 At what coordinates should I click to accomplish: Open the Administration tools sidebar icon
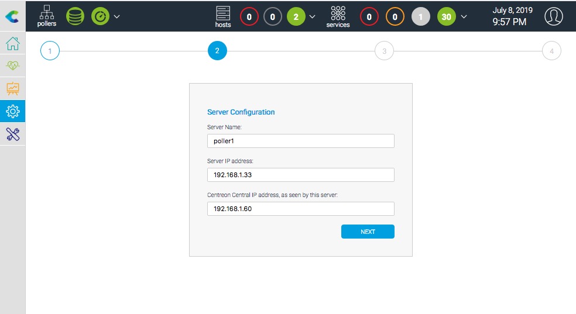tap(12, 134)
